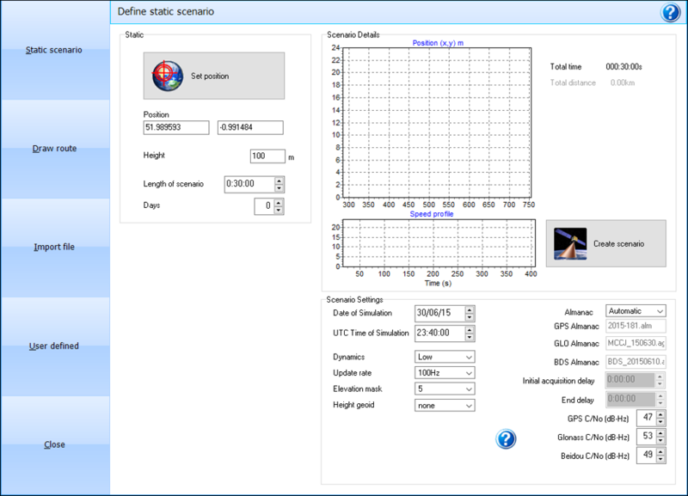Decrease GPS C/No with down arrow
This screenshot has height=496, width=688.
(x=660, y=422)
